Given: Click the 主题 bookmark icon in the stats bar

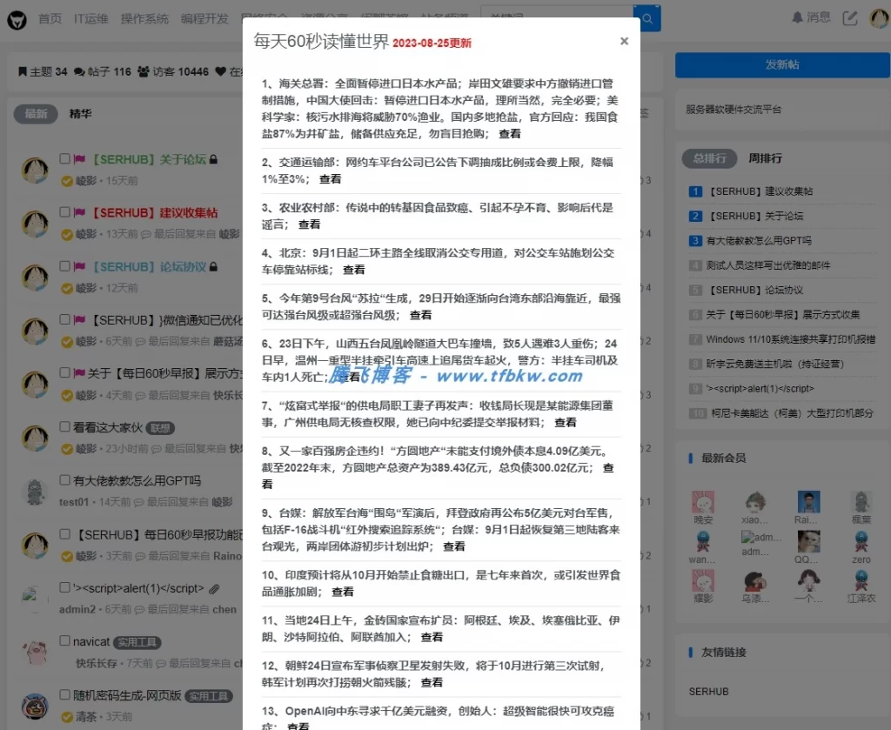Looking at the screenshot, I should (23, 70).
